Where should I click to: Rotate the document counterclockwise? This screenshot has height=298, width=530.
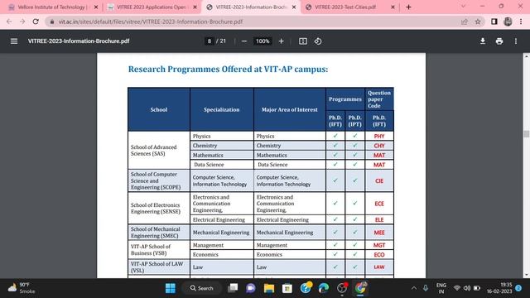pos(318,41)
